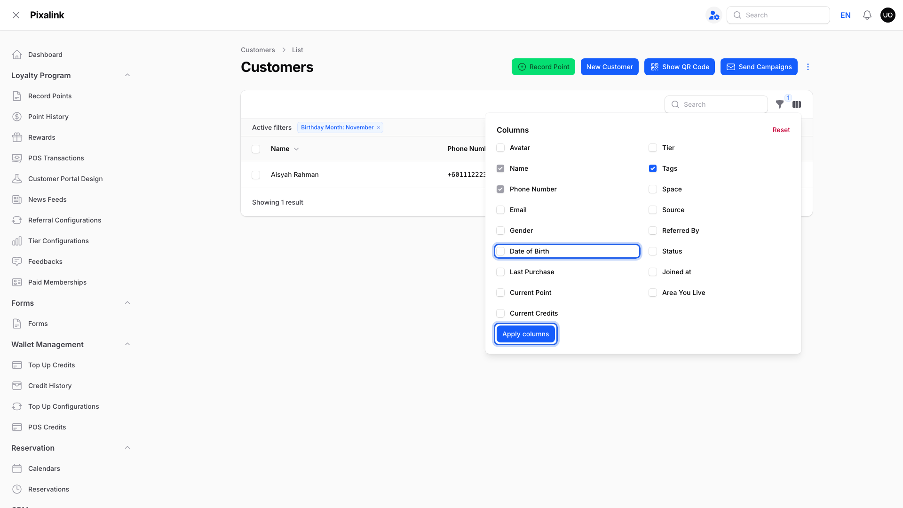Collapse the Loyalty Program section
This screenshot has height=508, width=903.
tap(127, 75)
